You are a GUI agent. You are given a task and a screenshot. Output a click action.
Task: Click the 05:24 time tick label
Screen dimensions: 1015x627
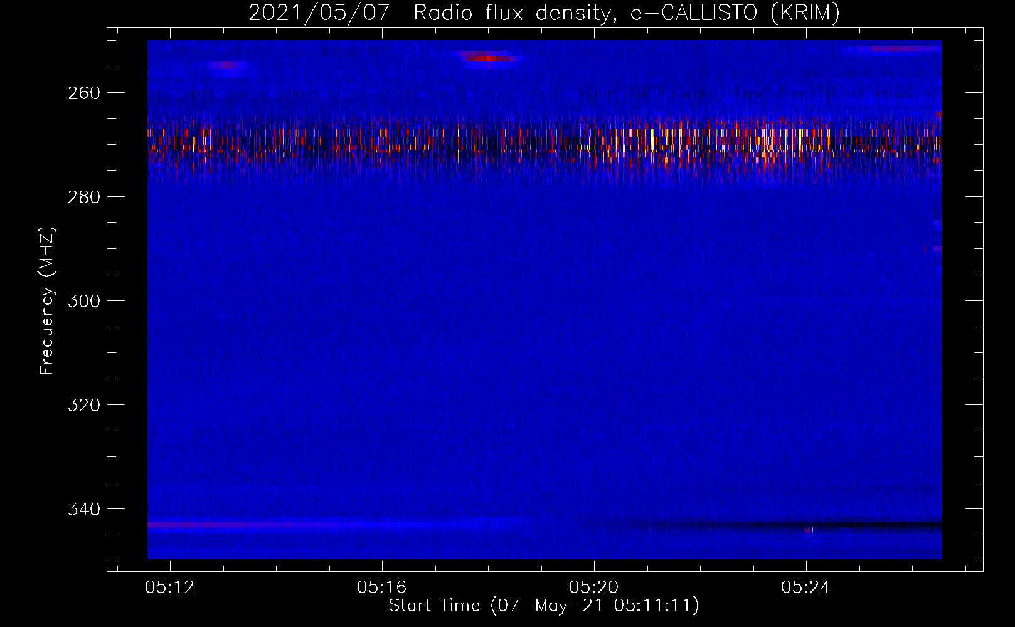click(806, 587)
